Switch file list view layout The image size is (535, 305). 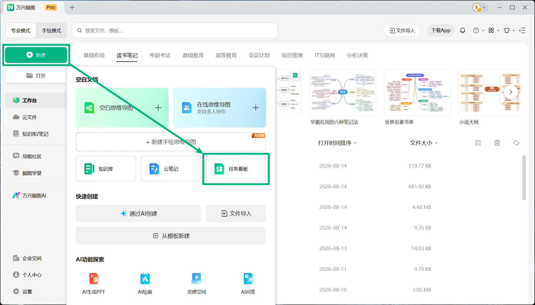point(478,143)
